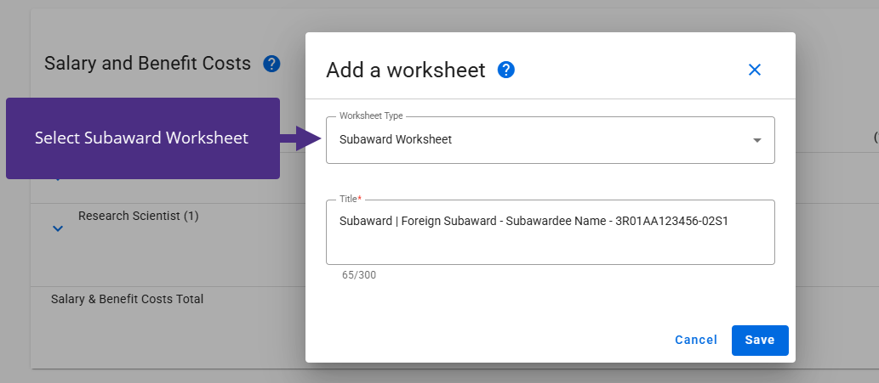Click the Worksheet Type dropdown arrow
Image resolution: width=879 pixels, height=383 pixels.
(x=757, y=140)
